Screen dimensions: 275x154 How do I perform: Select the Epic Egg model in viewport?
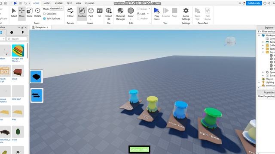pos(212,118)
